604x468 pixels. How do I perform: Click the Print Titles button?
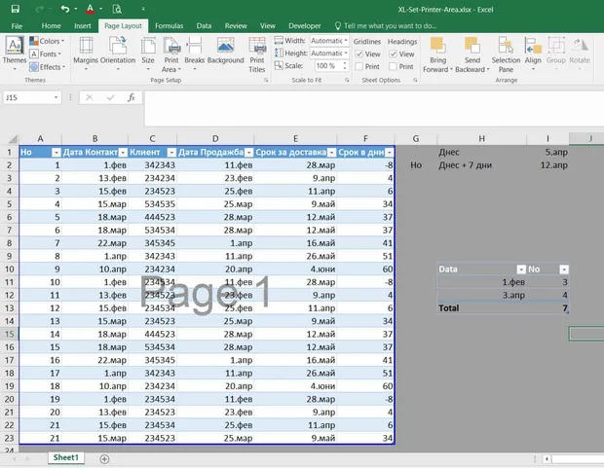(x=257, y=54)
